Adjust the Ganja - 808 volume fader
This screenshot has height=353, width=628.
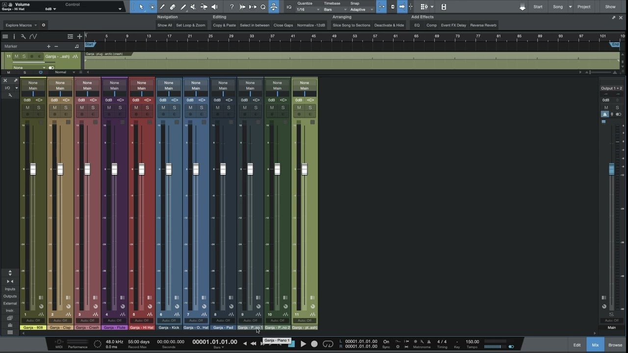point(33,169)
